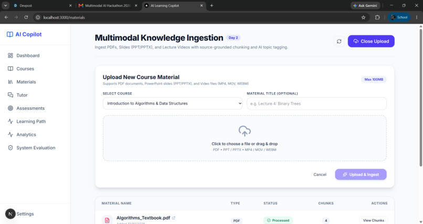Viewport: 423px width, 224px height.
Task: Open System Evaluation in the sidebar
Action: click(x=35, y=148)
